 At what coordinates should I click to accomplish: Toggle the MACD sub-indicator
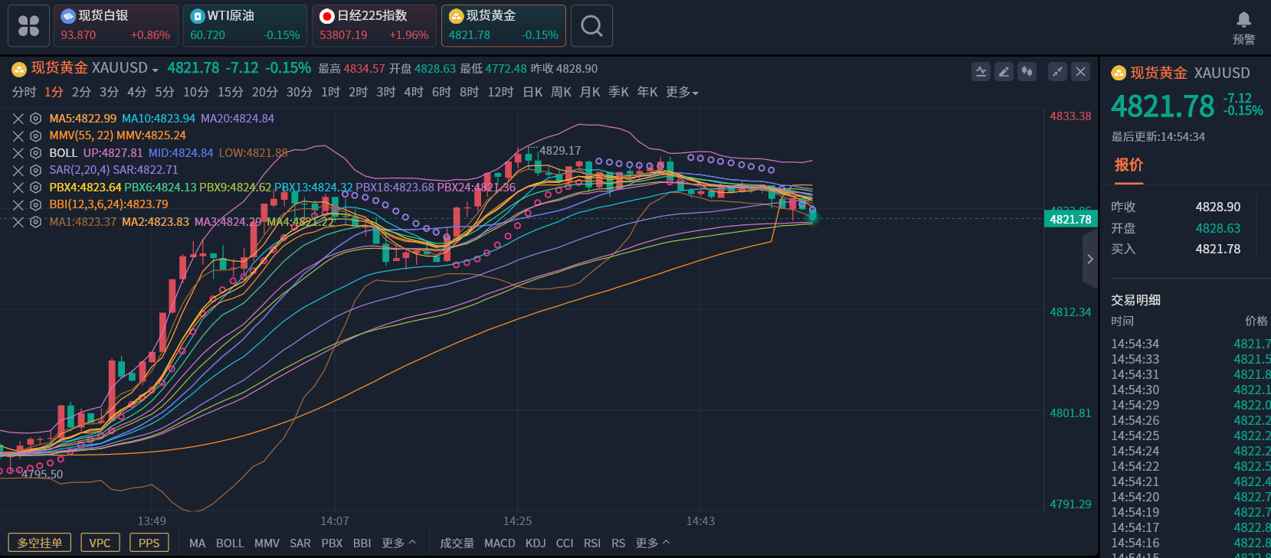(x=500, y=543)
